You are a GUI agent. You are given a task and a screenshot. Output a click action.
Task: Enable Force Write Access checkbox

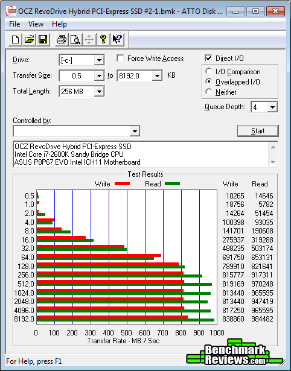pyautogui.click(x=120, y=58)
